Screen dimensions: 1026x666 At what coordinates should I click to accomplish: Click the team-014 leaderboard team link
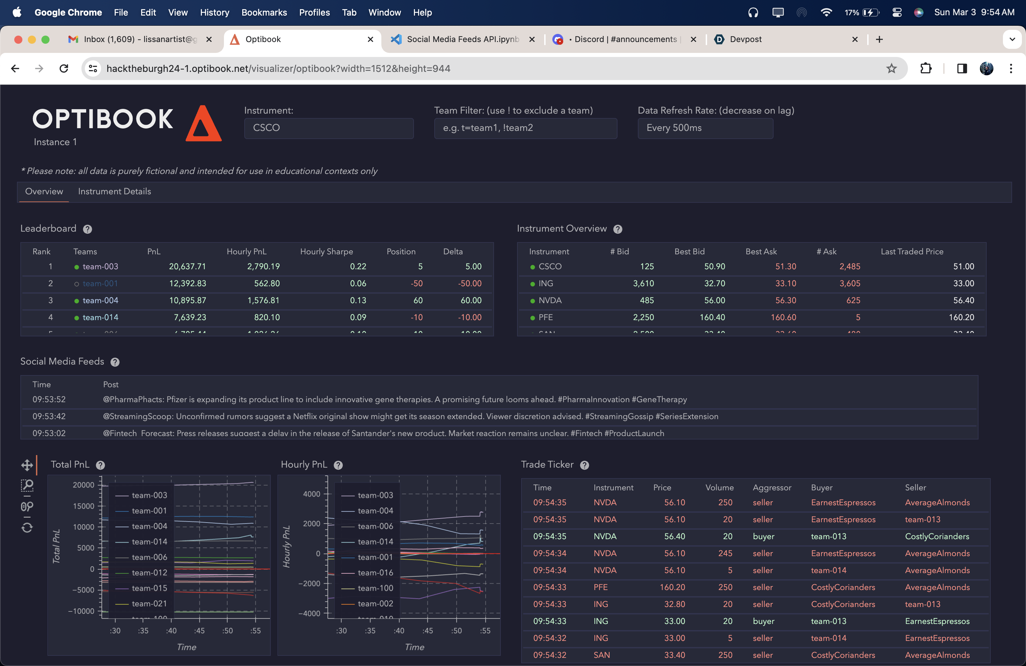(100, 317)
